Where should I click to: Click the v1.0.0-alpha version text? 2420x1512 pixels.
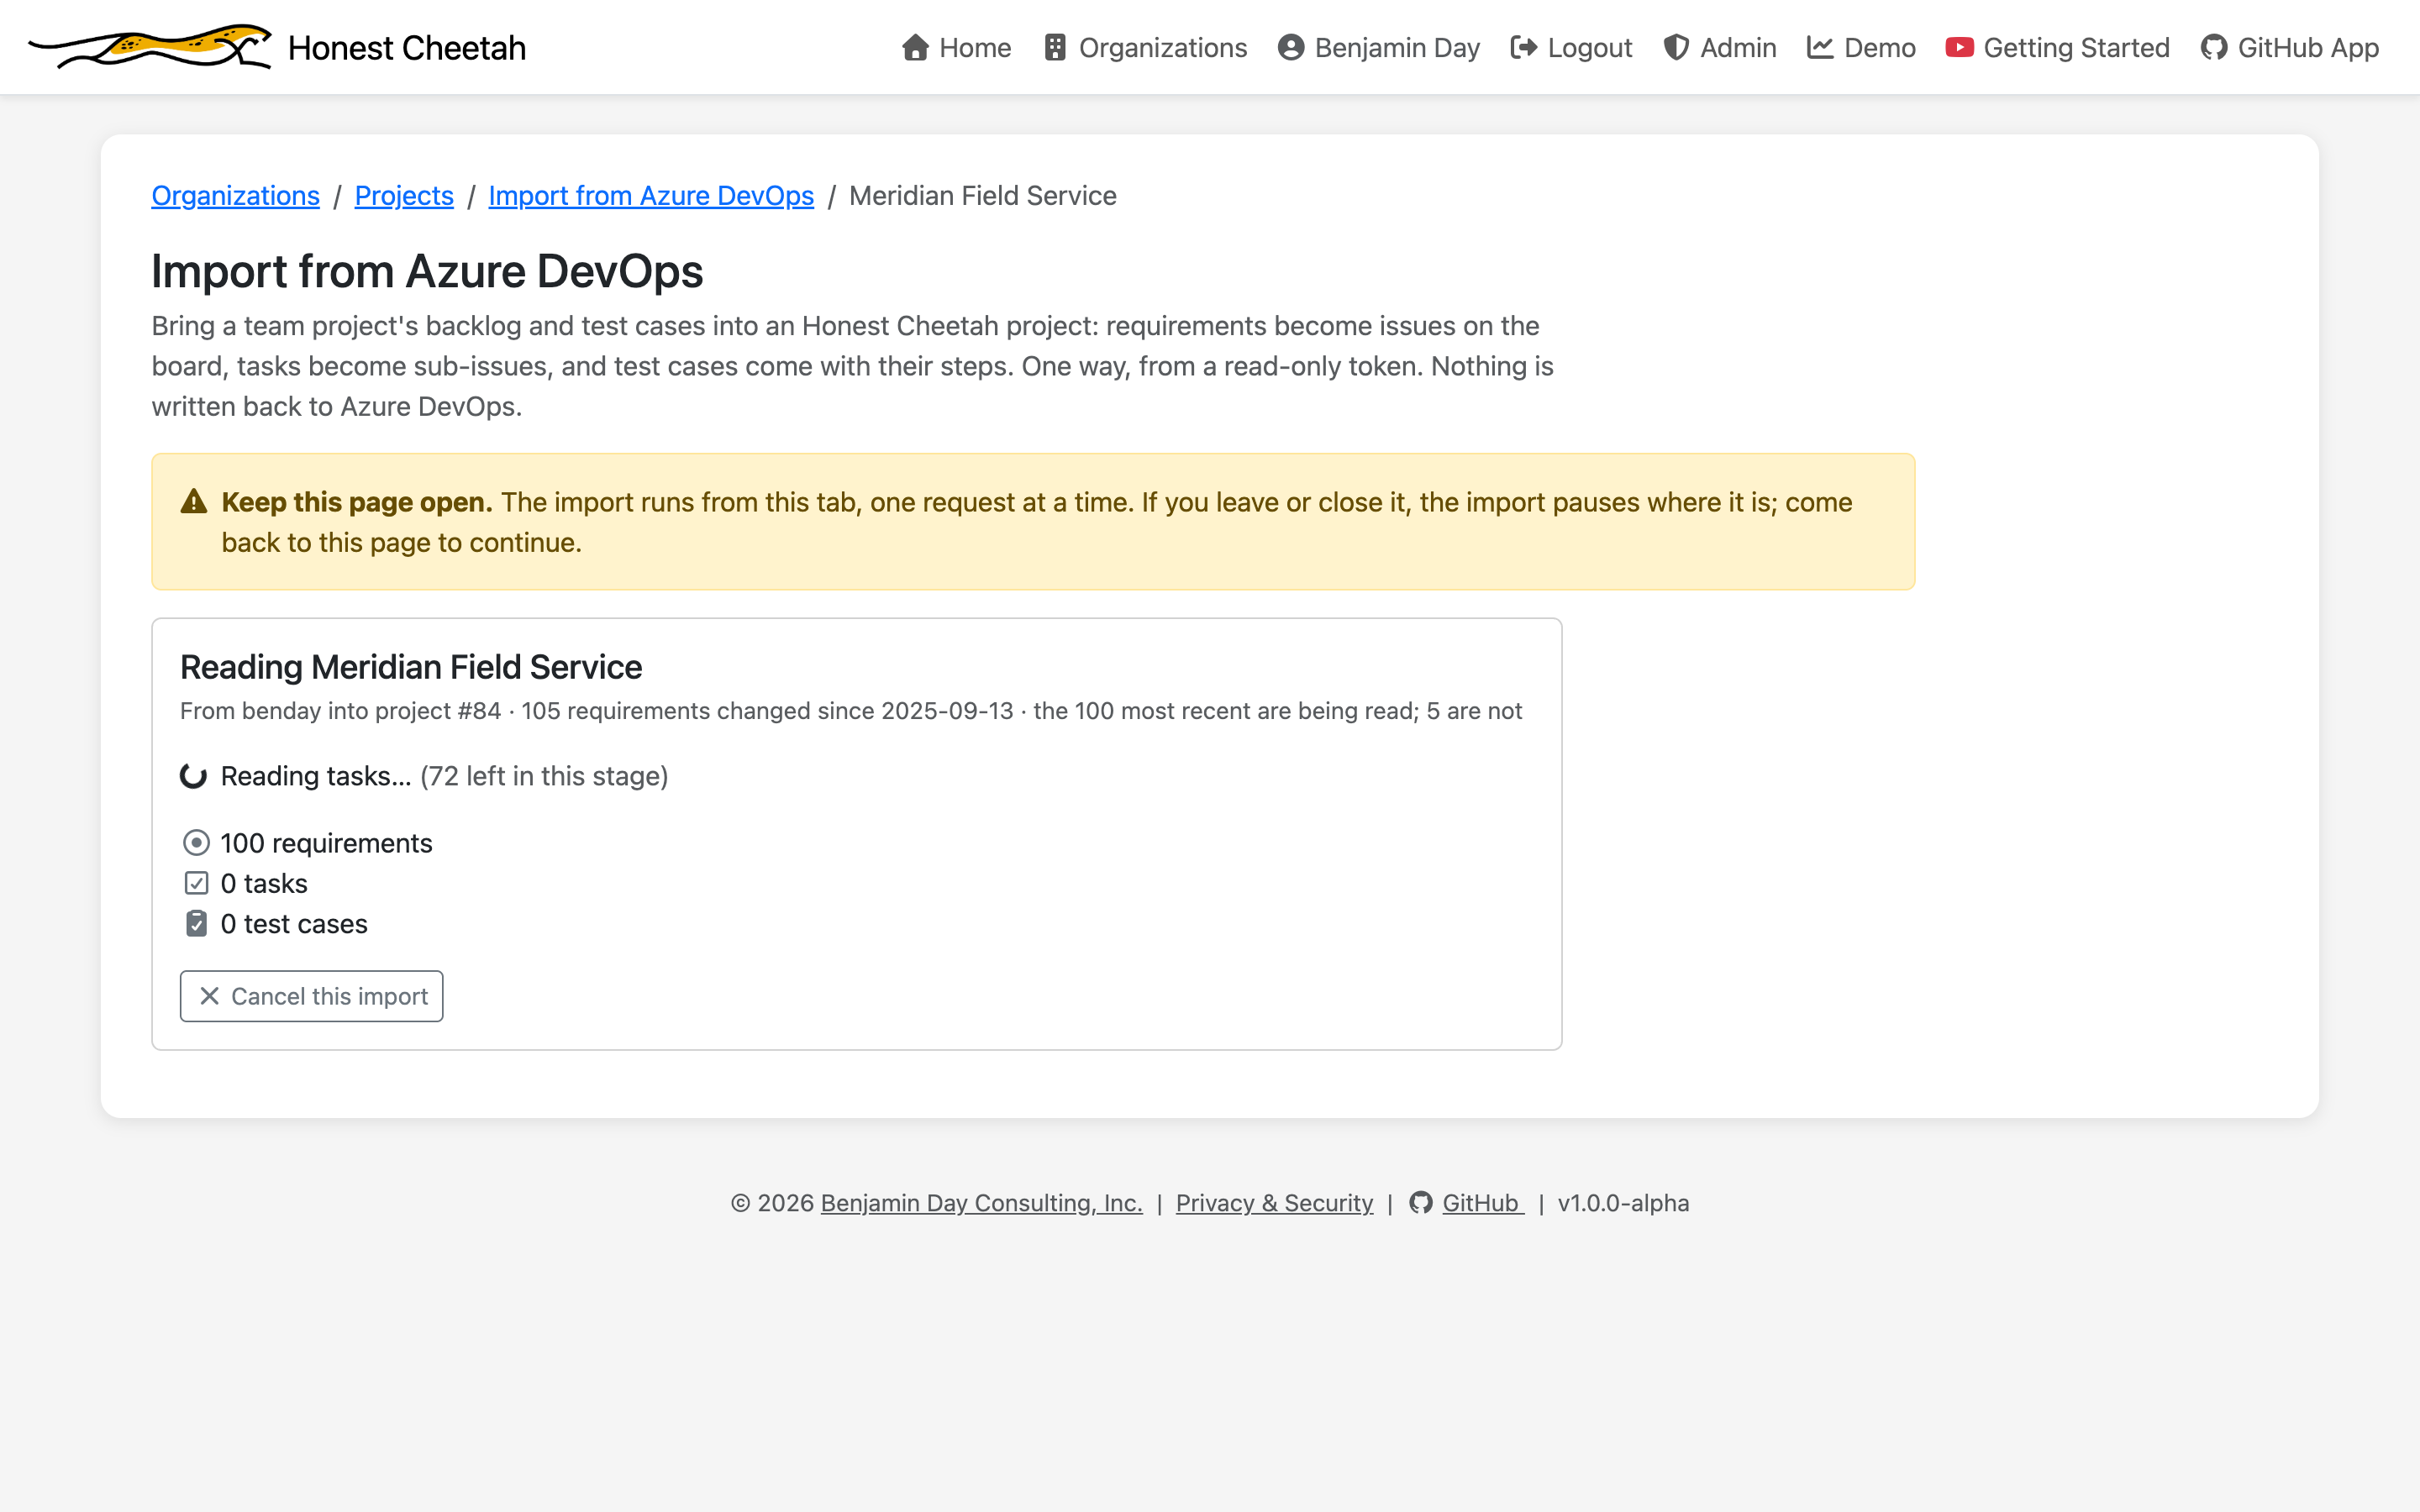(x=1623, y=1203)
